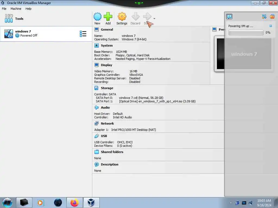
Task: Click the Storage section icon
Action: tap(96, 88)
